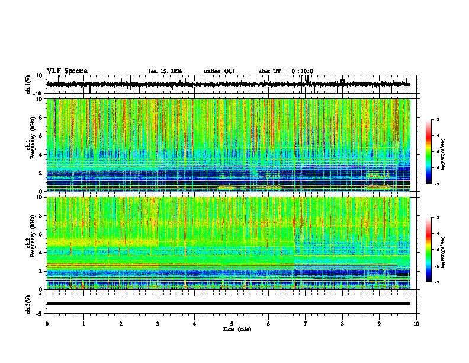This screenshot has height=363, width=469.
Task: Click the "ch.1(V)" waveform axis label
Action: click(28, 84)
